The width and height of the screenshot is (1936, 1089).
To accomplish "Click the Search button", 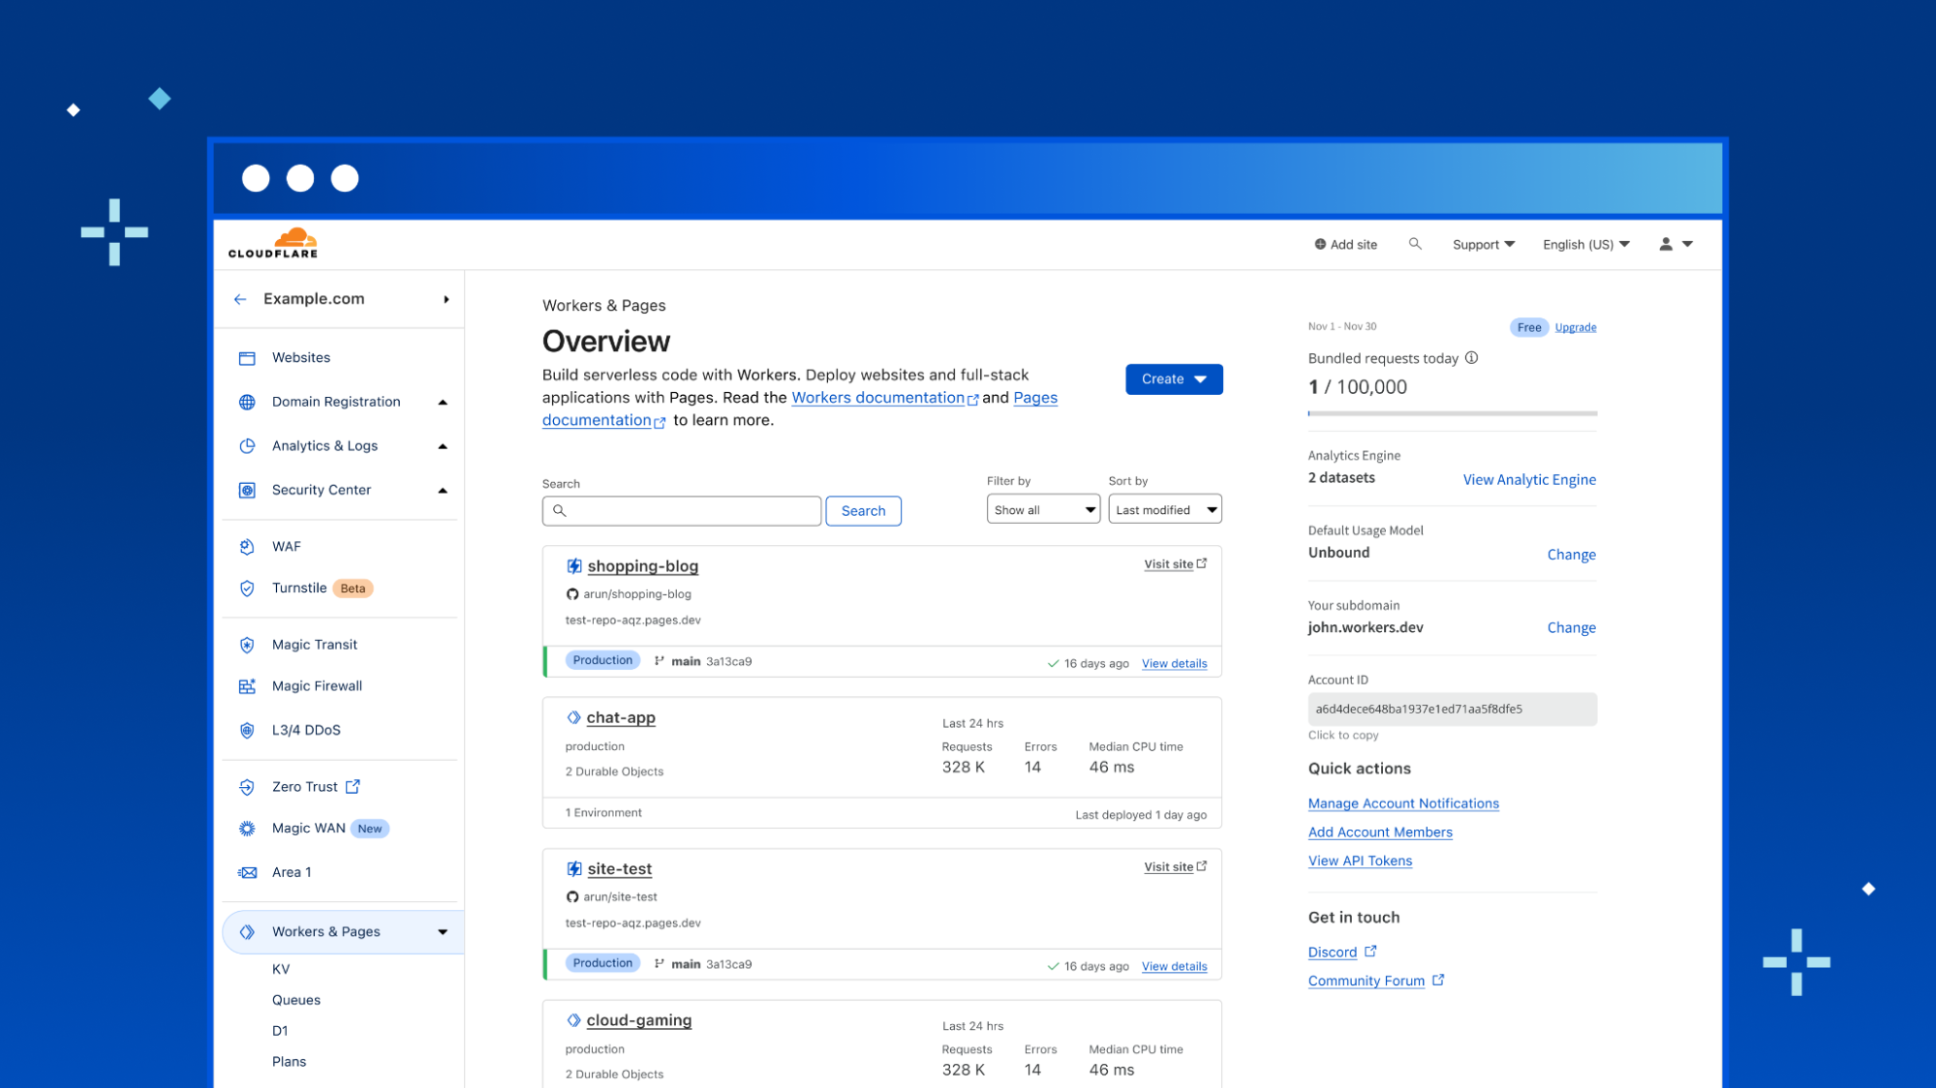I will pos(863,511).
